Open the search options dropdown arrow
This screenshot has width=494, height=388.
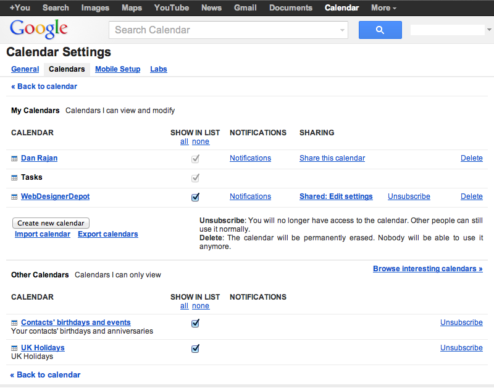[x=342, y=30]
